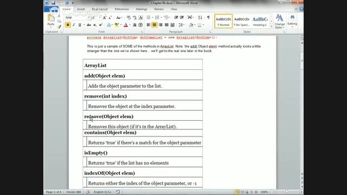Open the Font dialog launcher
This screenshot has height=195, width=347.
pyautogui.click(x=142, y=32)
